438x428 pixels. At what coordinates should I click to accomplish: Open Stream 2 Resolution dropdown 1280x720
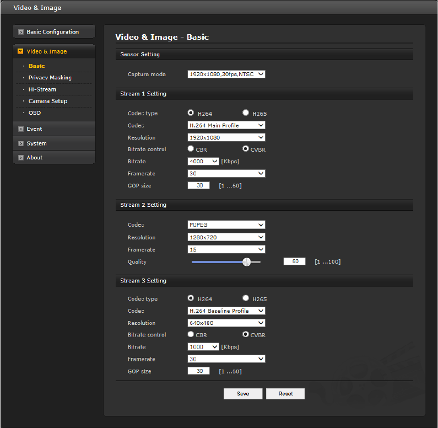pyautogui.click(x=226, y=237)
